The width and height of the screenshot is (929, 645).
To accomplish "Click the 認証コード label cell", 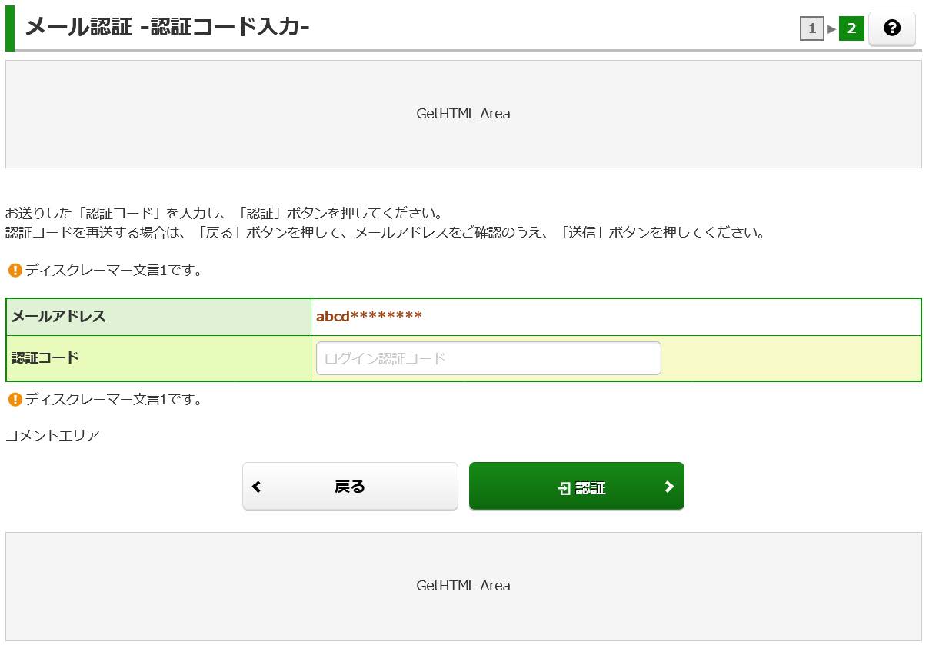I will 158,358.
